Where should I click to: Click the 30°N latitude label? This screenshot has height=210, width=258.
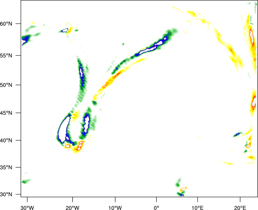coord(6,194)
